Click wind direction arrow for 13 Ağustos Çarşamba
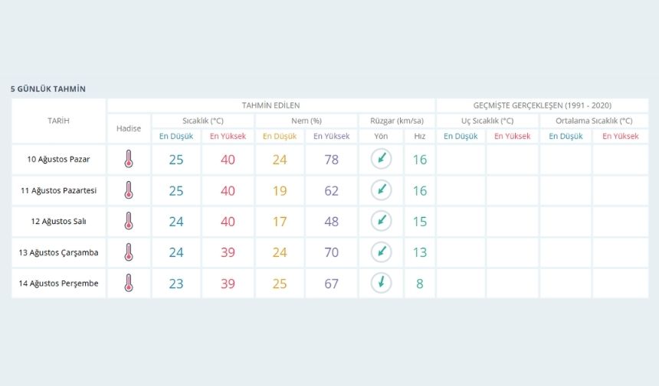The height and width of the screenshot is (386, 659). pos(381,252)
